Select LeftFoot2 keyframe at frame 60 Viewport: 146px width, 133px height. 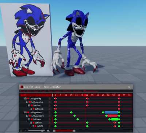pyautogui.click(x=119, y=109)
